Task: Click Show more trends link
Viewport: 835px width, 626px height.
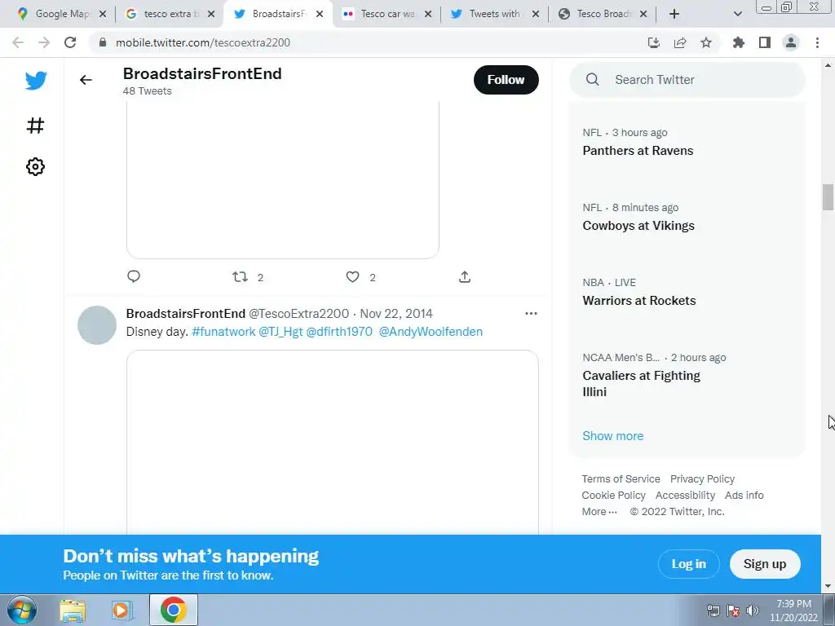Action: (613, 436)
